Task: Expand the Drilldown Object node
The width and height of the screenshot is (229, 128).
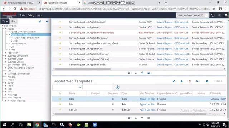Action: (x=9, y=44)
